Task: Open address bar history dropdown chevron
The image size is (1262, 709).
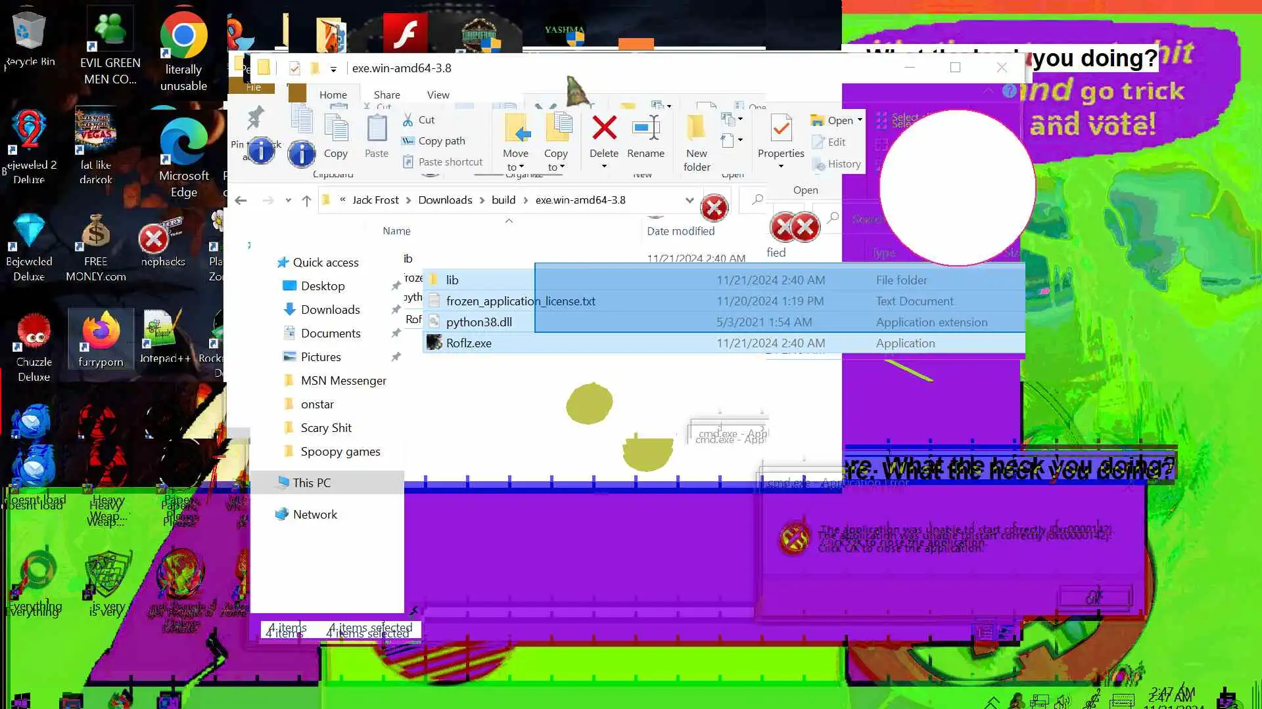Action: [689, 200]
